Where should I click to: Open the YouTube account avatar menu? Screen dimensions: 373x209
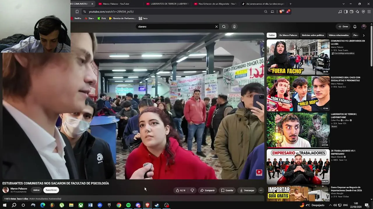pyautogui.click(x=364, y=27)
